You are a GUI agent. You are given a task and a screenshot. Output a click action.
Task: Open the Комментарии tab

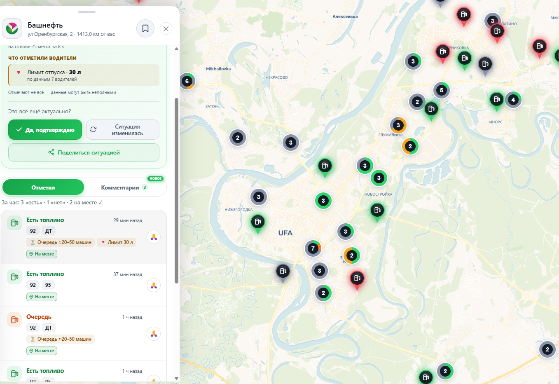coord(124,187)
